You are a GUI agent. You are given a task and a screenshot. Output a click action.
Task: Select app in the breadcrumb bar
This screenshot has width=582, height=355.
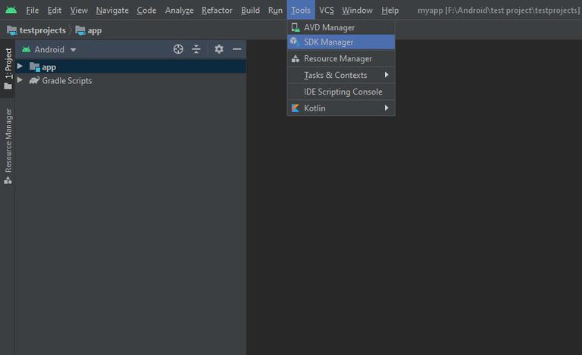(94, 30)
